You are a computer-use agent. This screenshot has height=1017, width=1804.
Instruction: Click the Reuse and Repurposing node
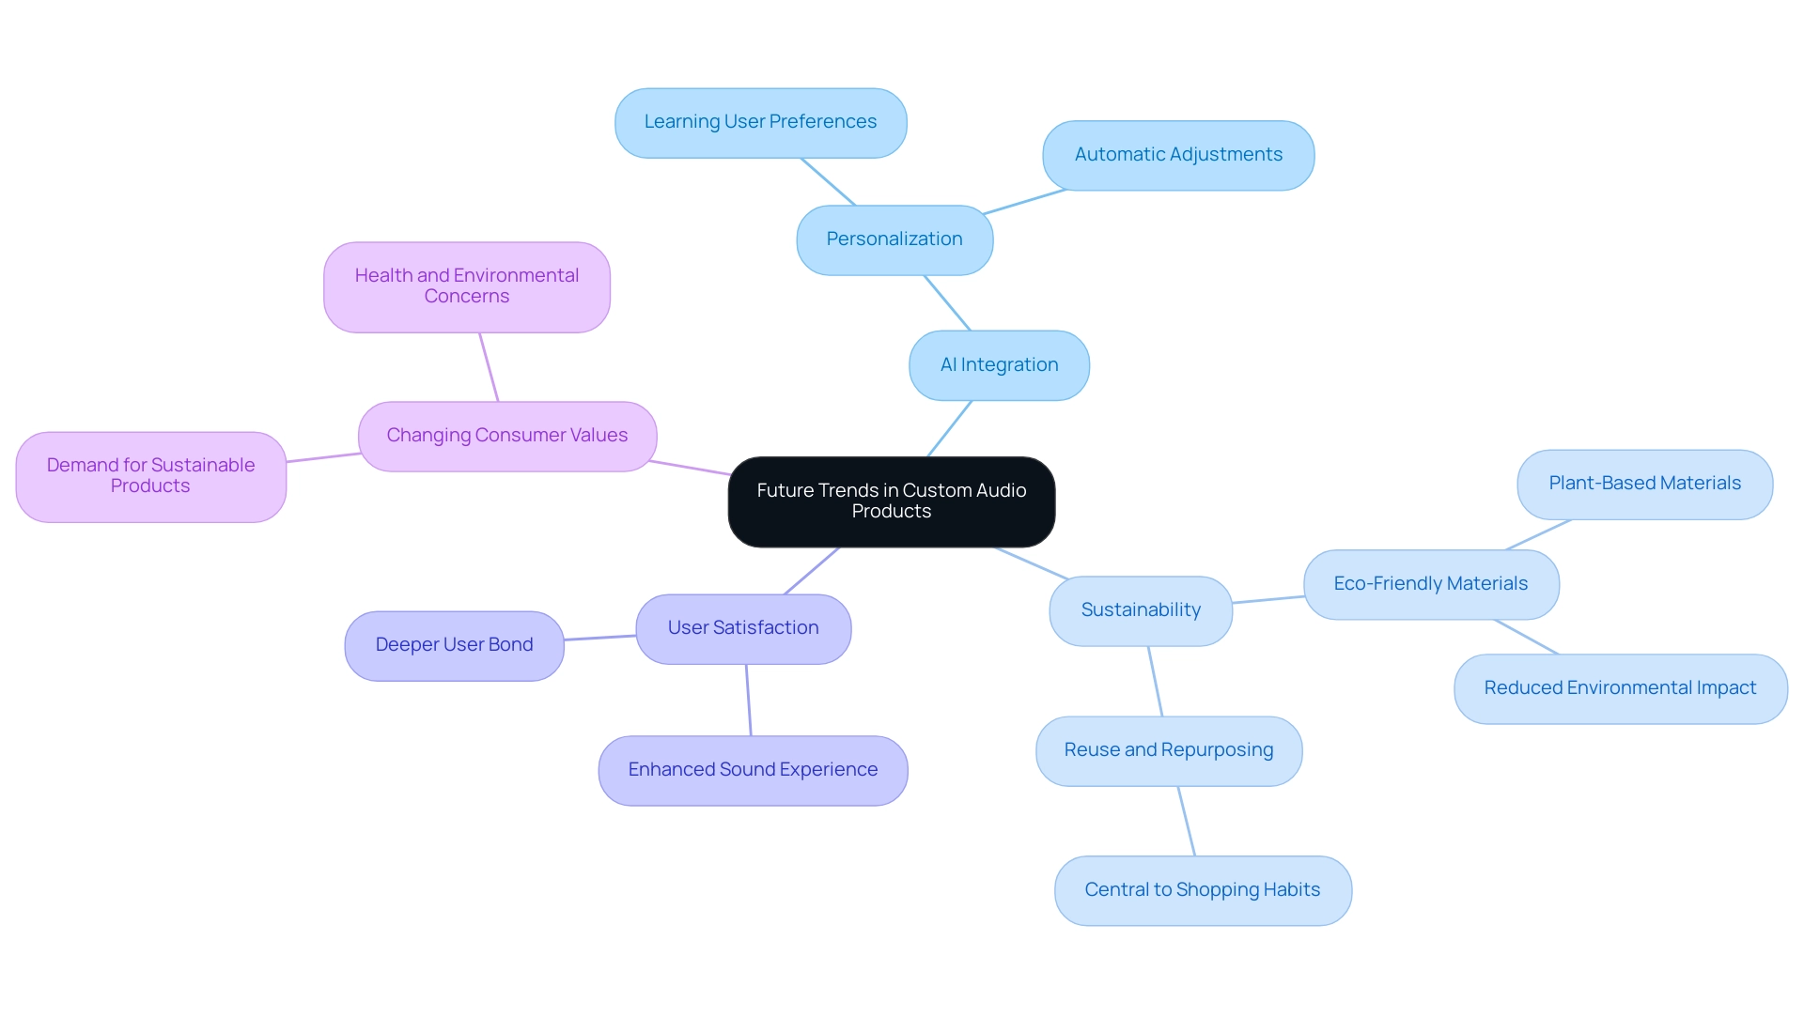click(1170, 748)
